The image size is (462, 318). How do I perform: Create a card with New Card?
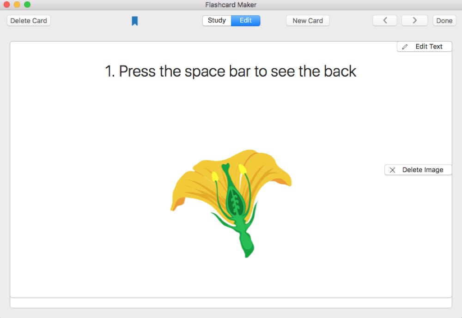tap(308, 21)
